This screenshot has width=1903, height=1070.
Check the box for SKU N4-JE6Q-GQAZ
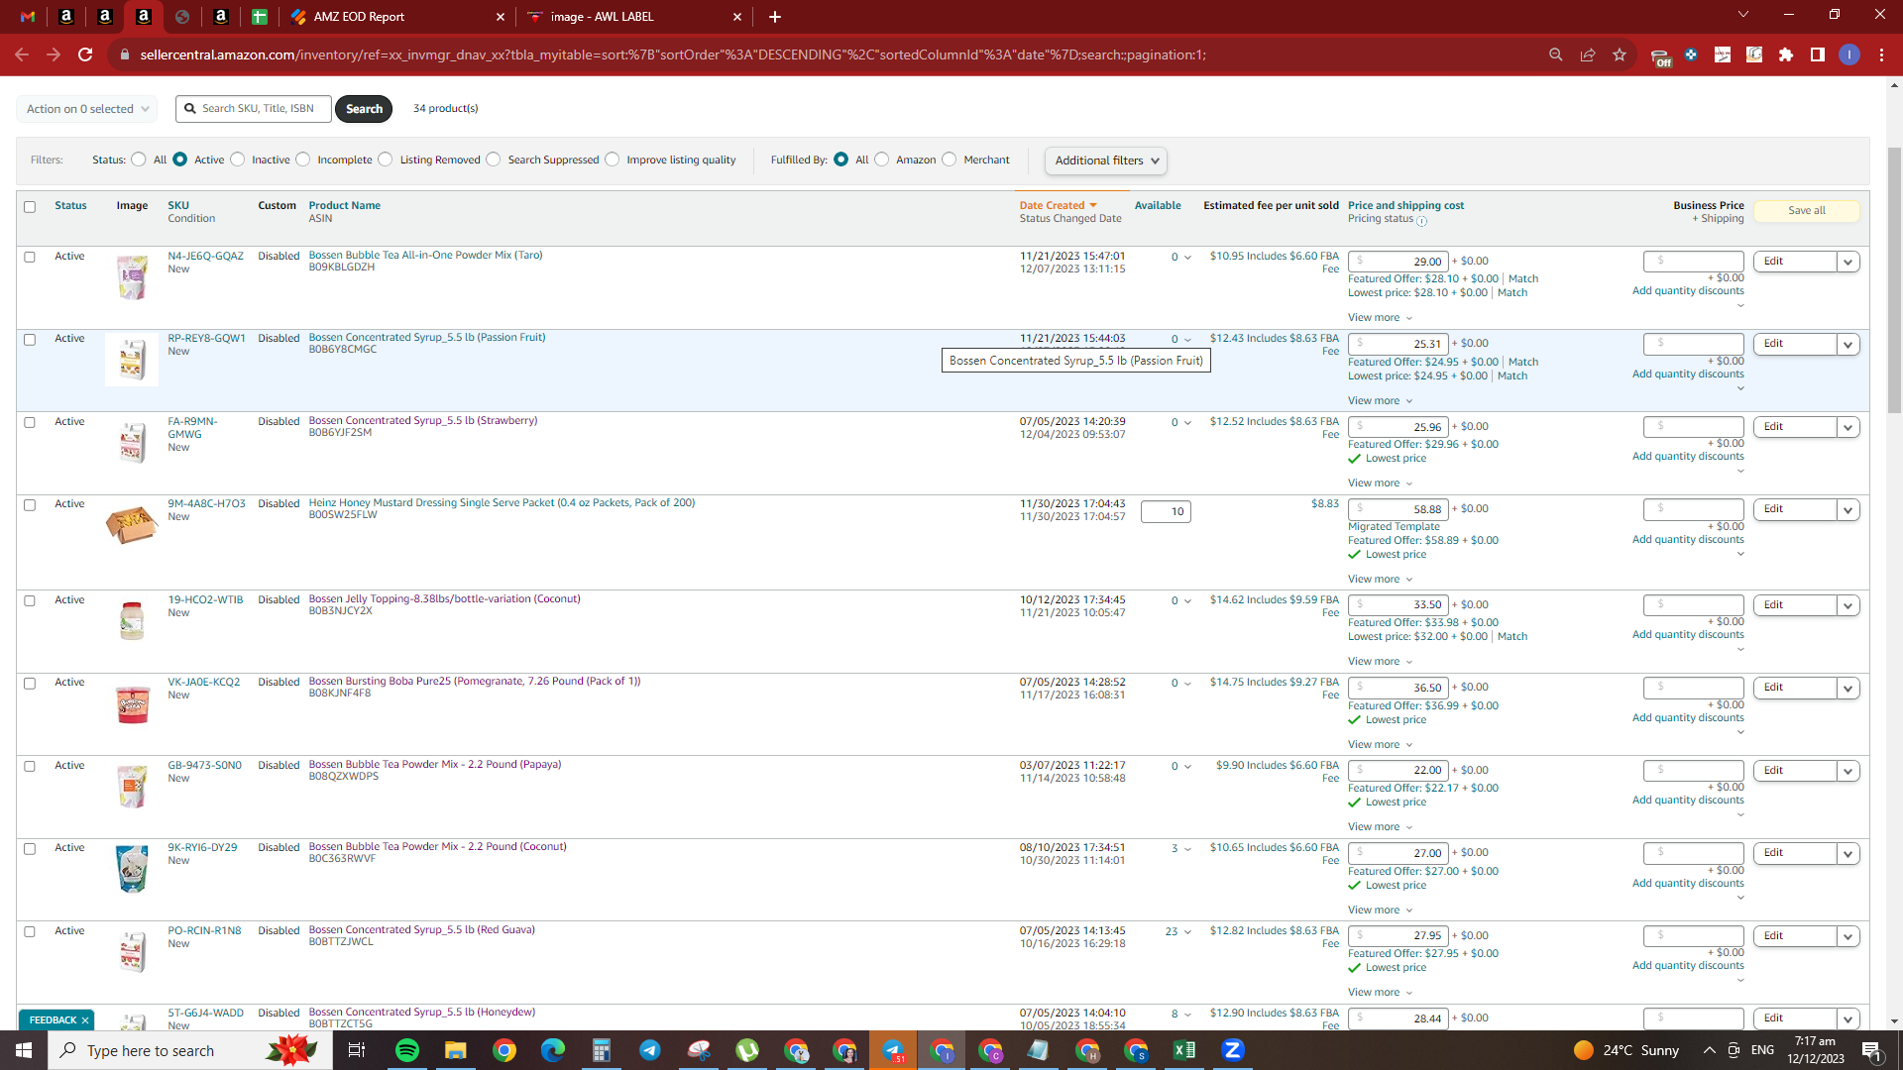tap(30, 257)
